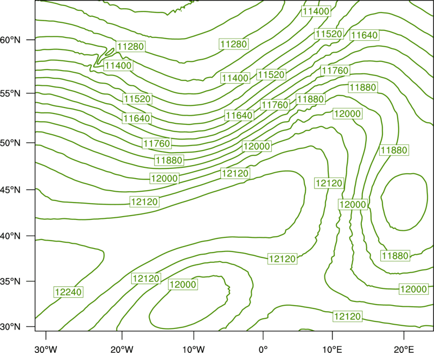The width and height of the screenshot is (434, 353).
Task: Select the 45°N latitude label
Action: [x=10, y=190]
